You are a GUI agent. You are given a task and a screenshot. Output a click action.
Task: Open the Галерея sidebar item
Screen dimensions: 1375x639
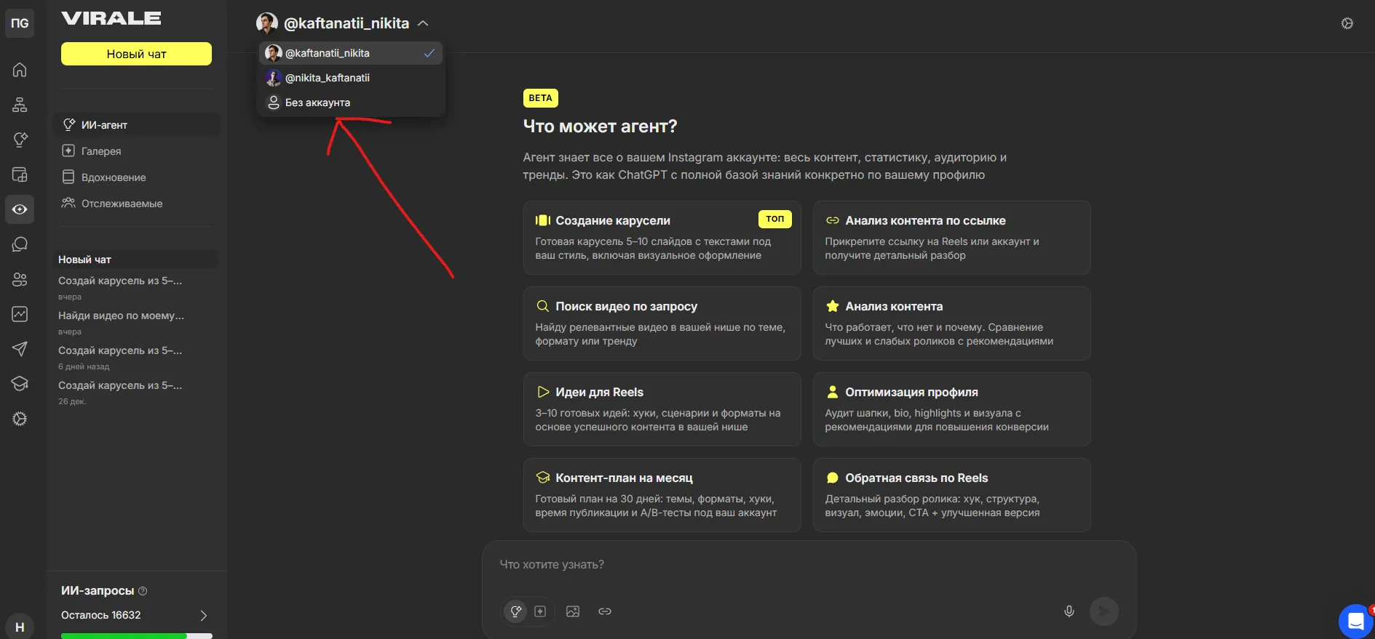point(136,151)
